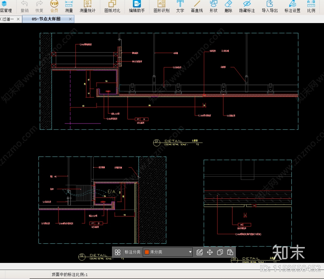Select the 测量 measure tool
Image resolution: width=324 pixels, height=279 pixels.
click(69, 7)
